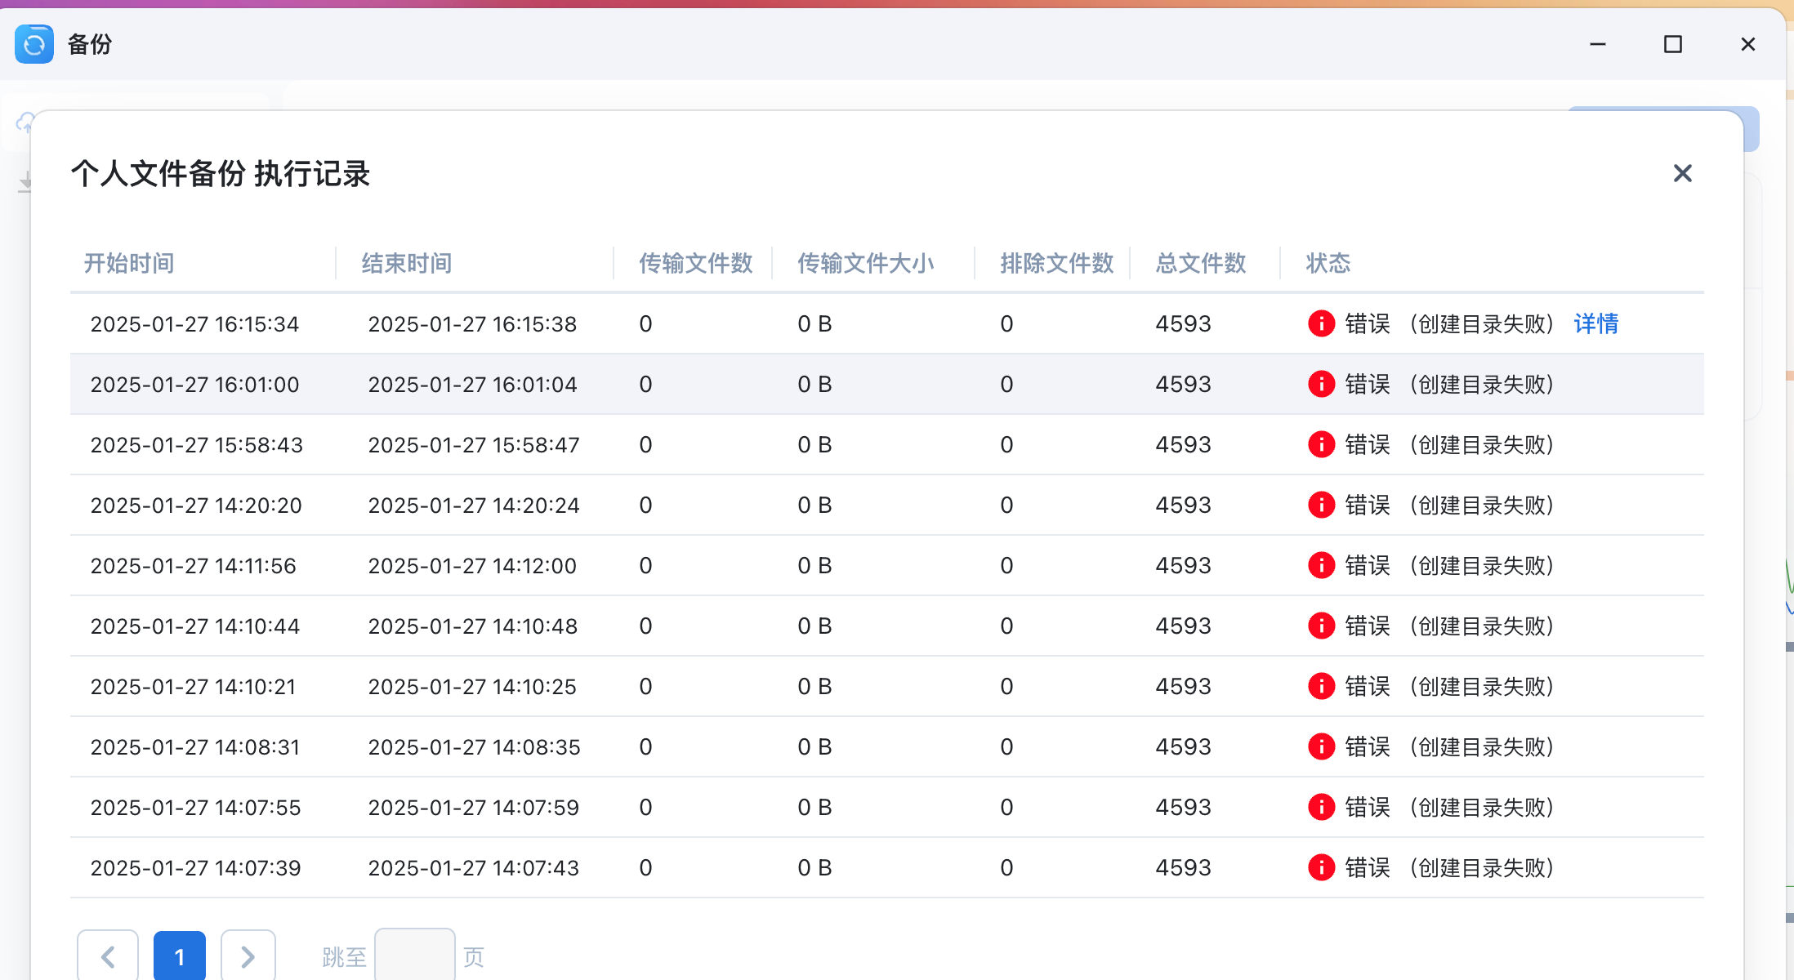Click the 备份 app logo icon
1794x980 pixels.
(x=34, y=44)
